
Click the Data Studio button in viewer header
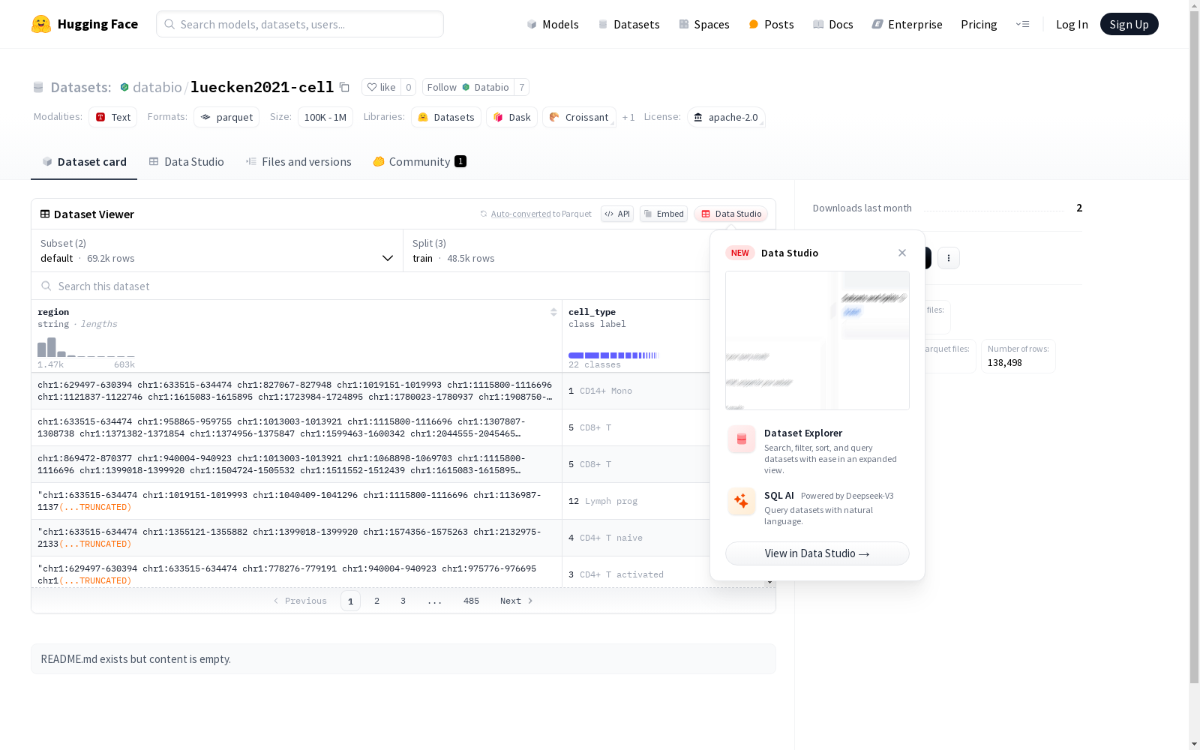pos(731,214)
